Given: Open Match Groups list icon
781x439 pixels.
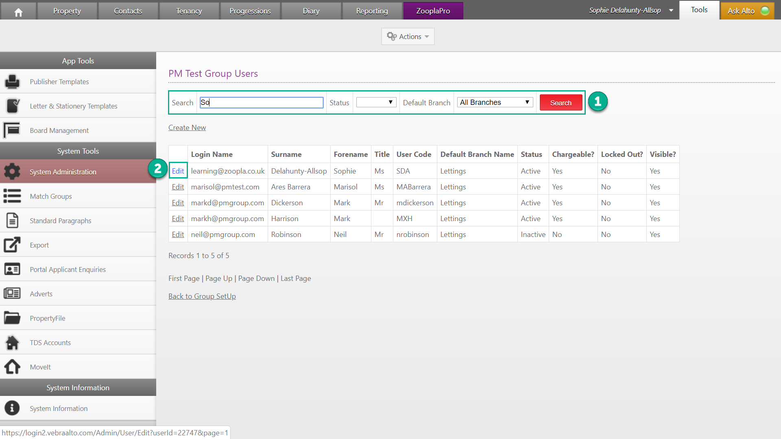Looking at the screenshot, I should click(x=12, y=196).
